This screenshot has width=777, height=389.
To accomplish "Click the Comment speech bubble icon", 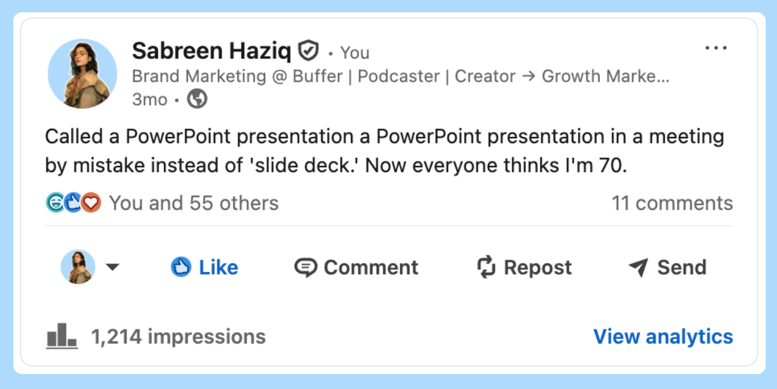I will pyautogui.click(x=305, y=267).
